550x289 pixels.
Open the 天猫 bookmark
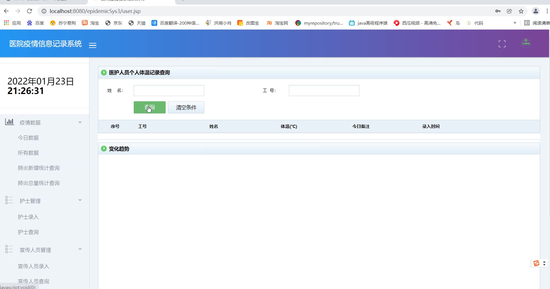[x=137, y=23]
